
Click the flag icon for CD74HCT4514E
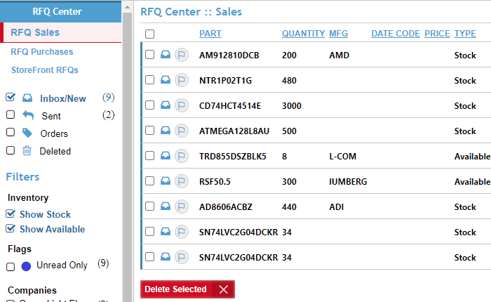181,105
